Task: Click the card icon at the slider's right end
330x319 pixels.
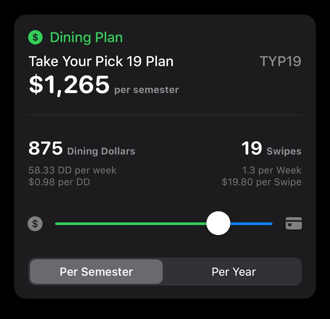Action: [293, 224]
